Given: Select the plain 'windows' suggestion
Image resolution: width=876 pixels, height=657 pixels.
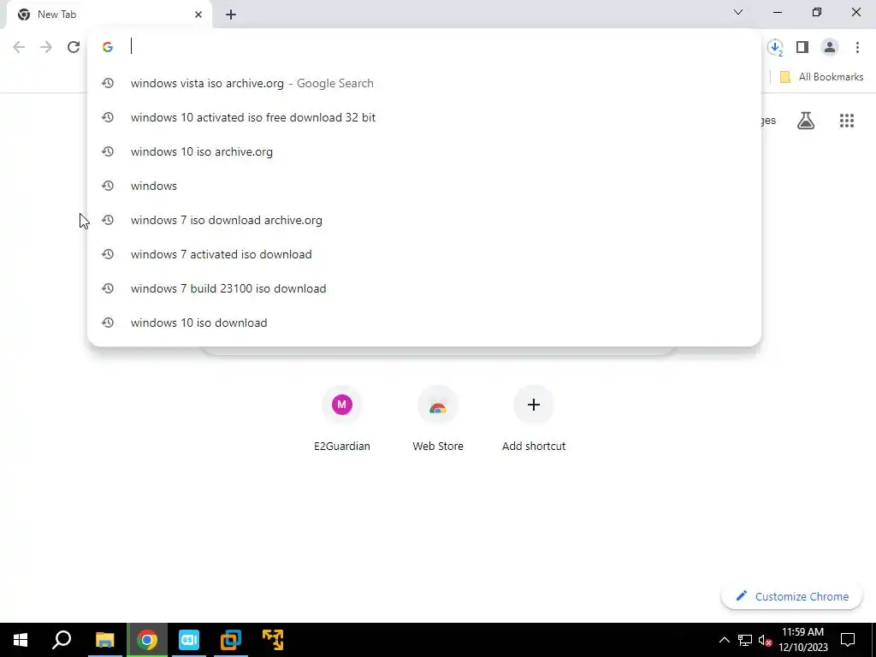Looking at the screenshot, I should click(x=424, y=186).
